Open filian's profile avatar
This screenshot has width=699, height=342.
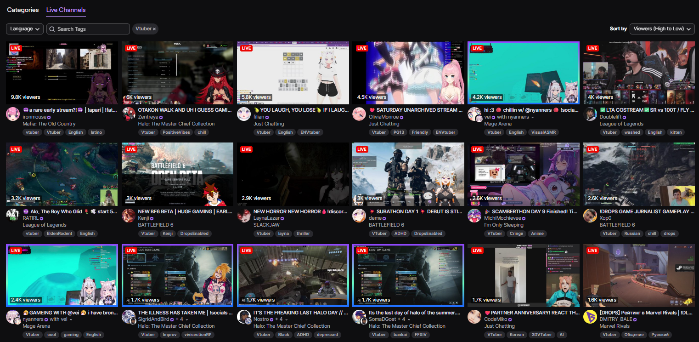[x=244, y=114]
